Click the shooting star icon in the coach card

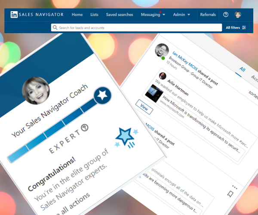(x=125, y=136)
